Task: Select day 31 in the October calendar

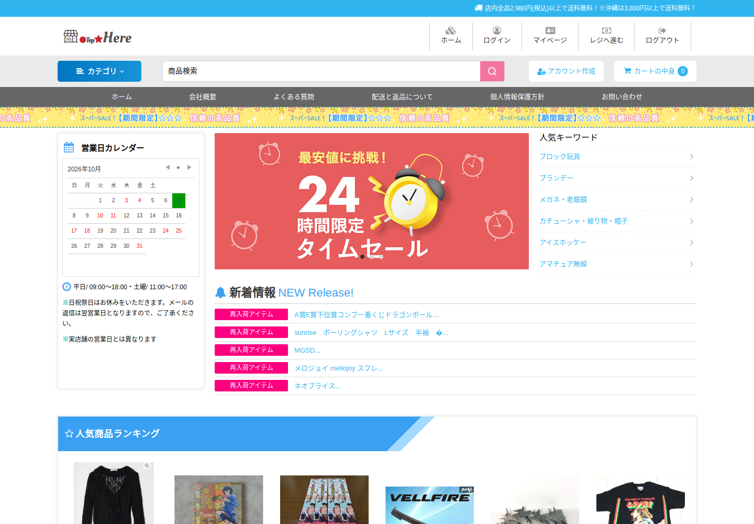Action: [x=139, y=246]
